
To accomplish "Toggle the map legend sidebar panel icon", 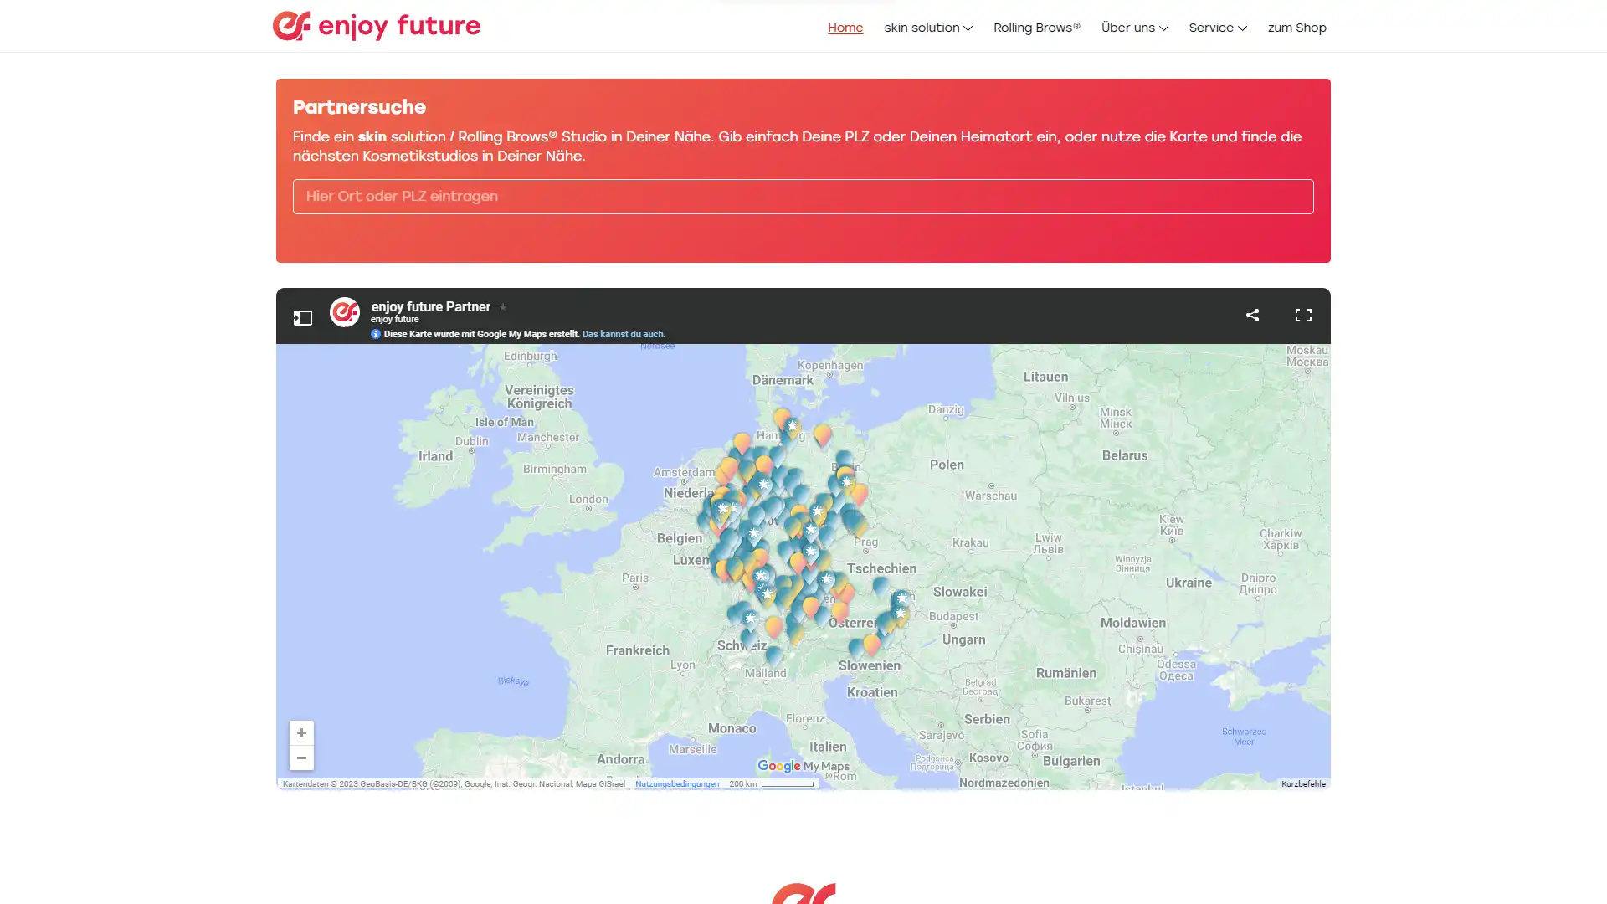I will 303,318.
